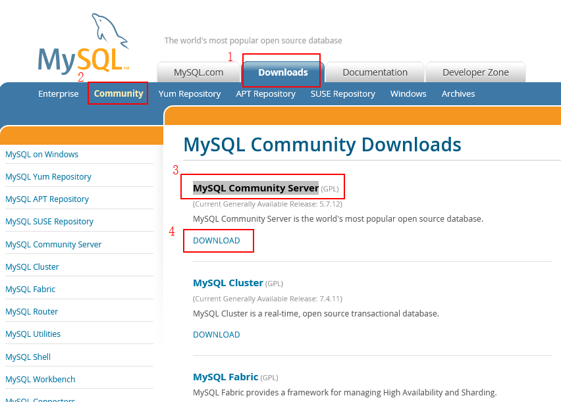Click DOWNLOAD under MySQL Community Server

217,241
